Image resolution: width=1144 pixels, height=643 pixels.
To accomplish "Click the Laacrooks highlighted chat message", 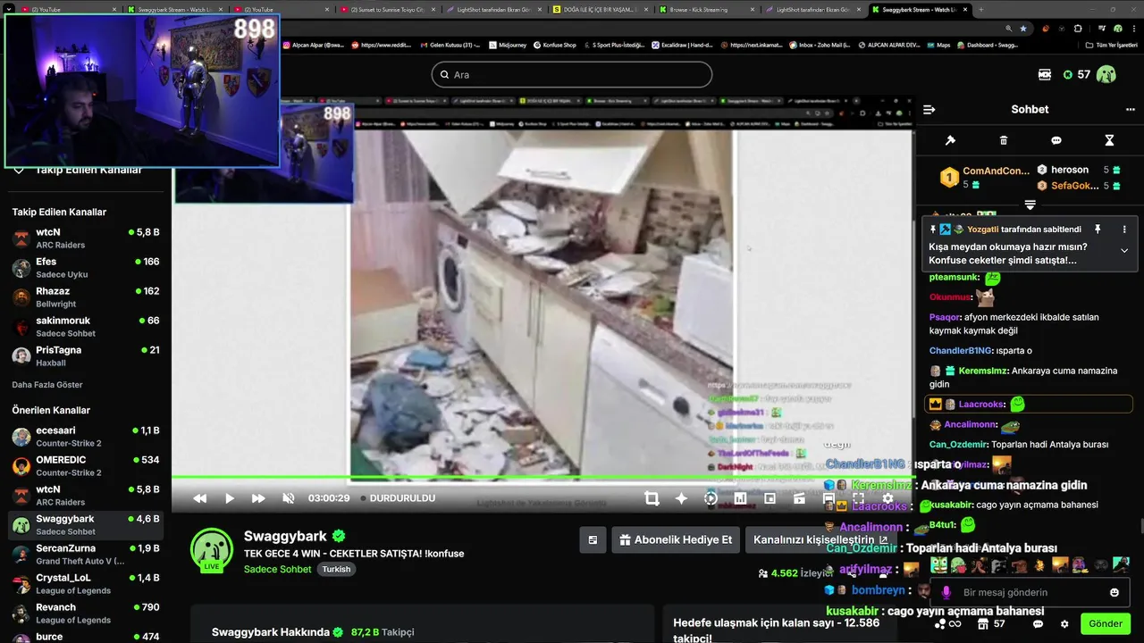I will point(1029,404).
